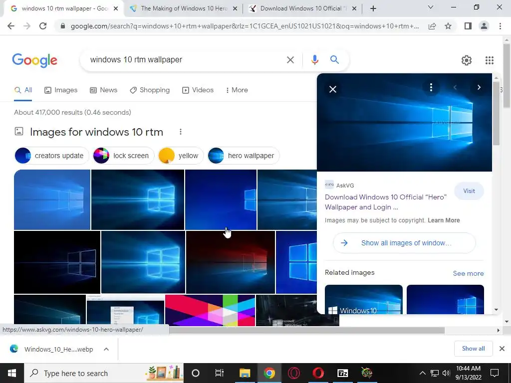Open the clock showing 10:44 AM
Viewport: 511px width, 383px height.
(469, 373)
